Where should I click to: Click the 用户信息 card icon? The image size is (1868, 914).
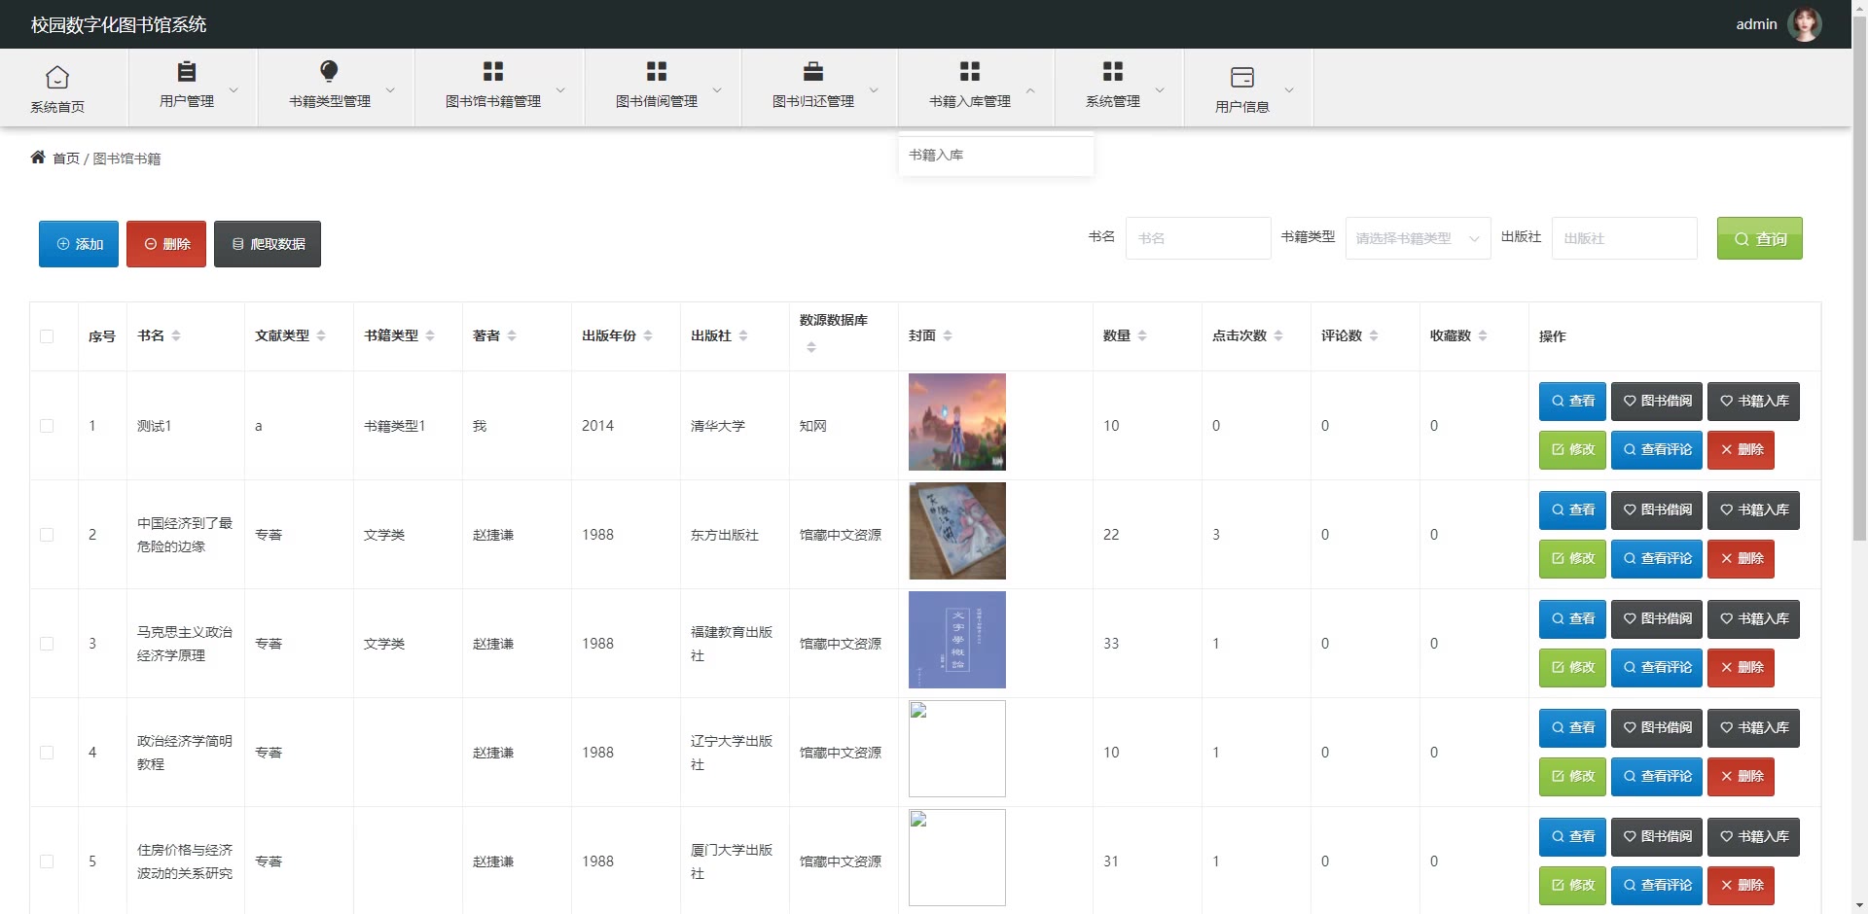click(x=1241, y=77)
